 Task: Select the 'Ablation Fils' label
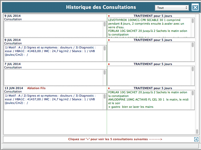(x=36, y=88)
